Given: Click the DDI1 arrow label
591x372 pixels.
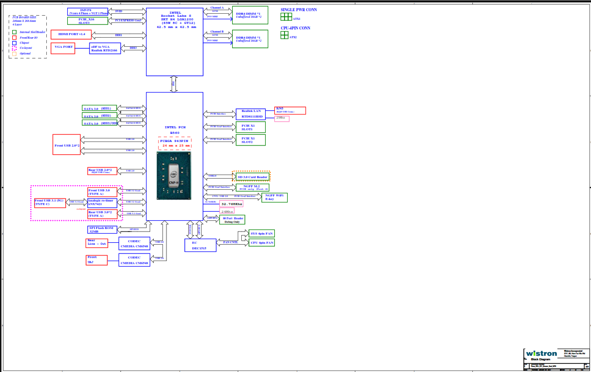Looking at the screenshot, I should click(118, 35).
